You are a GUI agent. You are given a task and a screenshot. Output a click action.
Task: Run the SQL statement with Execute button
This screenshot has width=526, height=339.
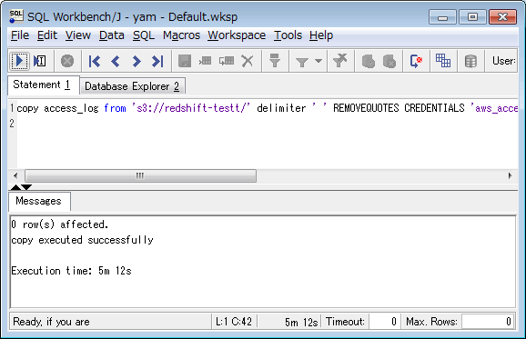pyautogui.click(x=19, y=61)
